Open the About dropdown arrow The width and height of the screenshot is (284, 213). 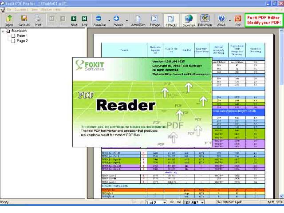point(230,20)
